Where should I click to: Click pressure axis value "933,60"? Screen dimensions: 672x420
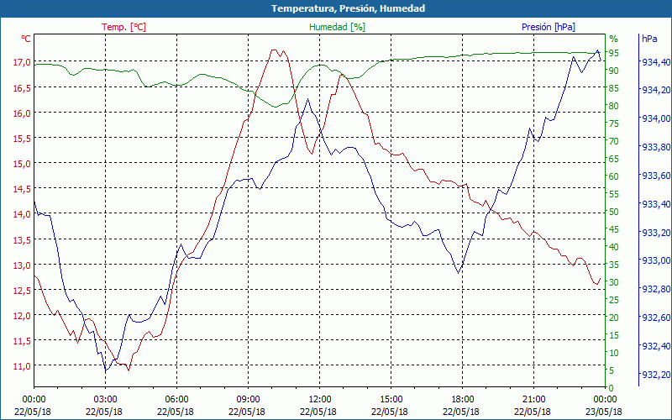[x=655, y=176]
